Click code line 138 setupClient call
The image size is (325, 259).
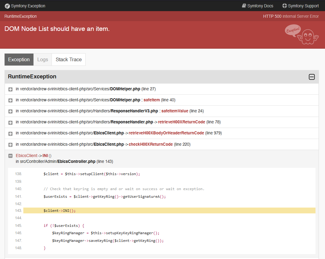point(92,174)
